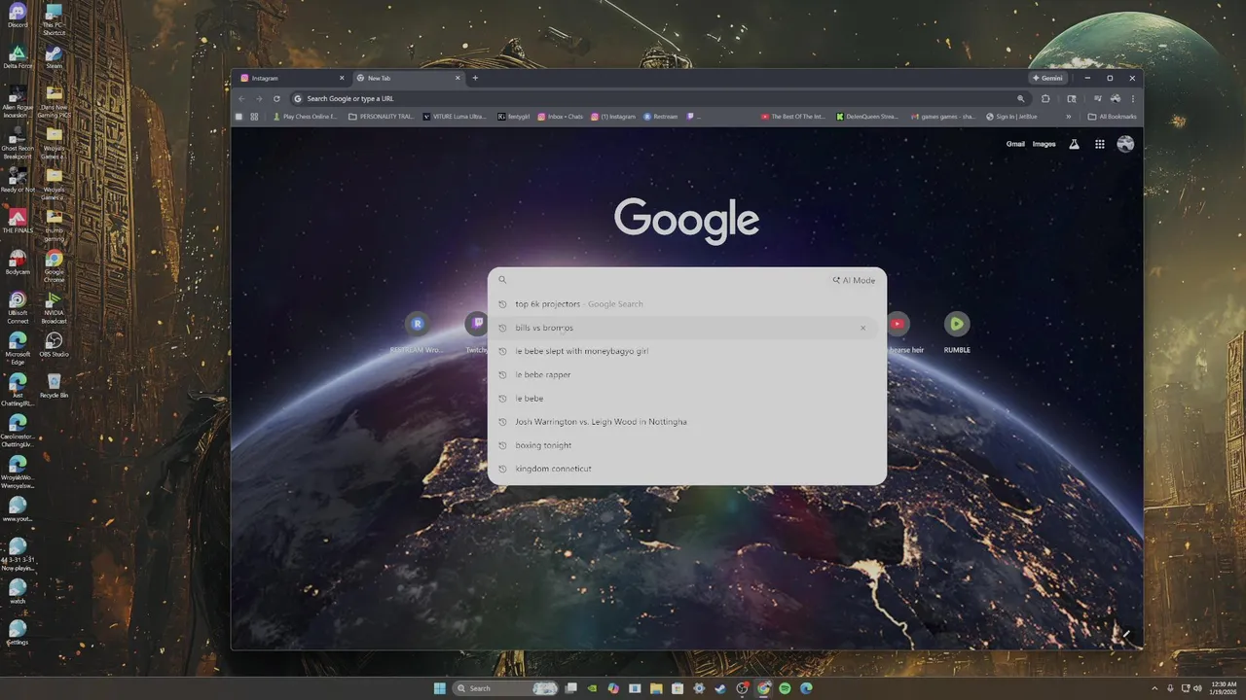Click Gmail link
This screenshot has height=700, width=1246.
coord(1015,144)
